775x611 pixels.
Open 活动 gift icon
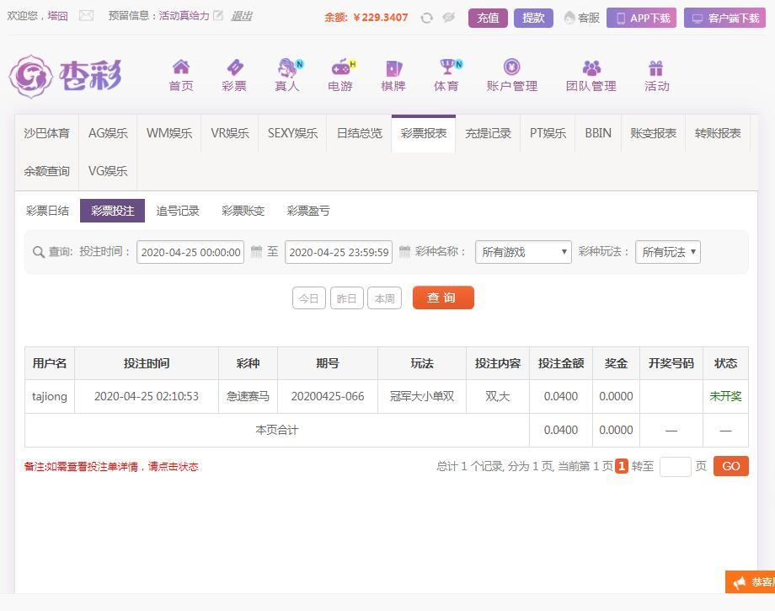click(656, 68)
